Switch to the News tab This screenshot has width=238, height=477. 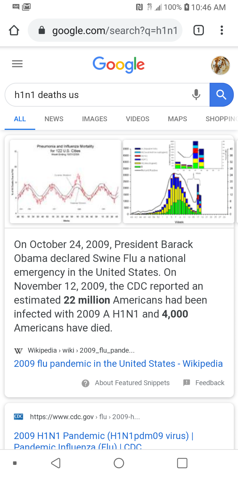click(x=54, y=119)
